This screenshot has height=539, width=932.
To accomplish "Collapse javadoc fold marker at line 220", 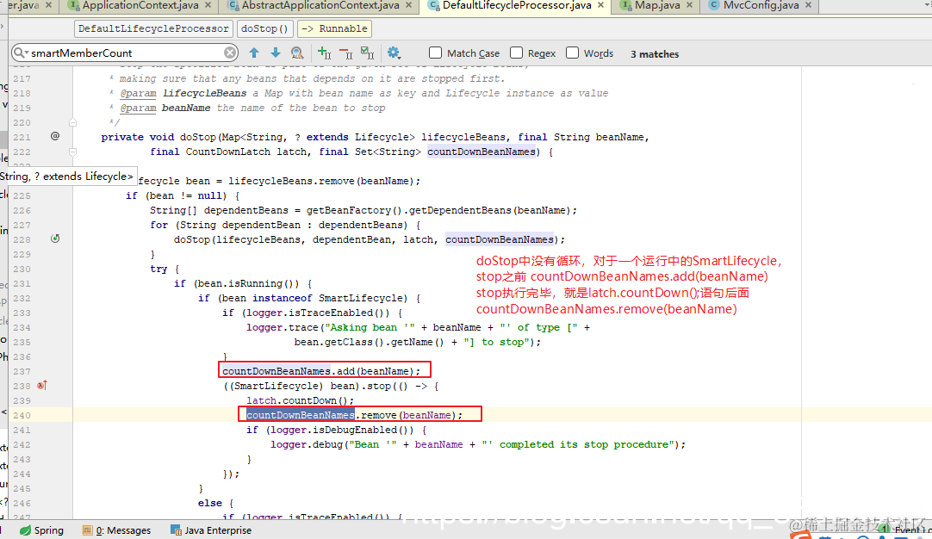I will 72,122.
